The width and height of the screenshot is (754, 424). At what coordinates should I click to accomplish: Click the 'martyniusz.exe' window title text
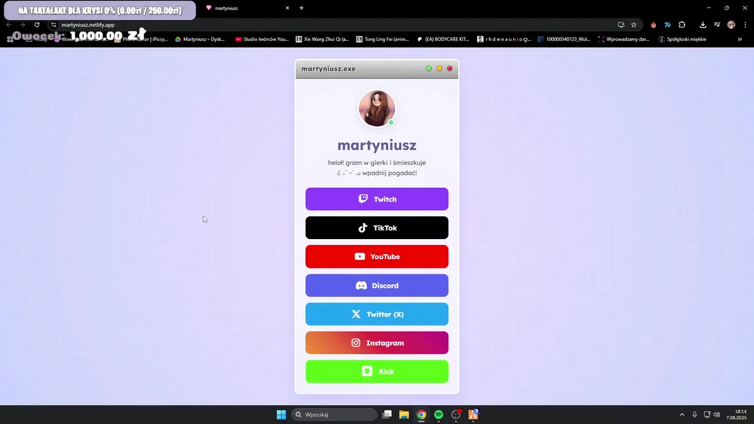(x=329, y=69)
